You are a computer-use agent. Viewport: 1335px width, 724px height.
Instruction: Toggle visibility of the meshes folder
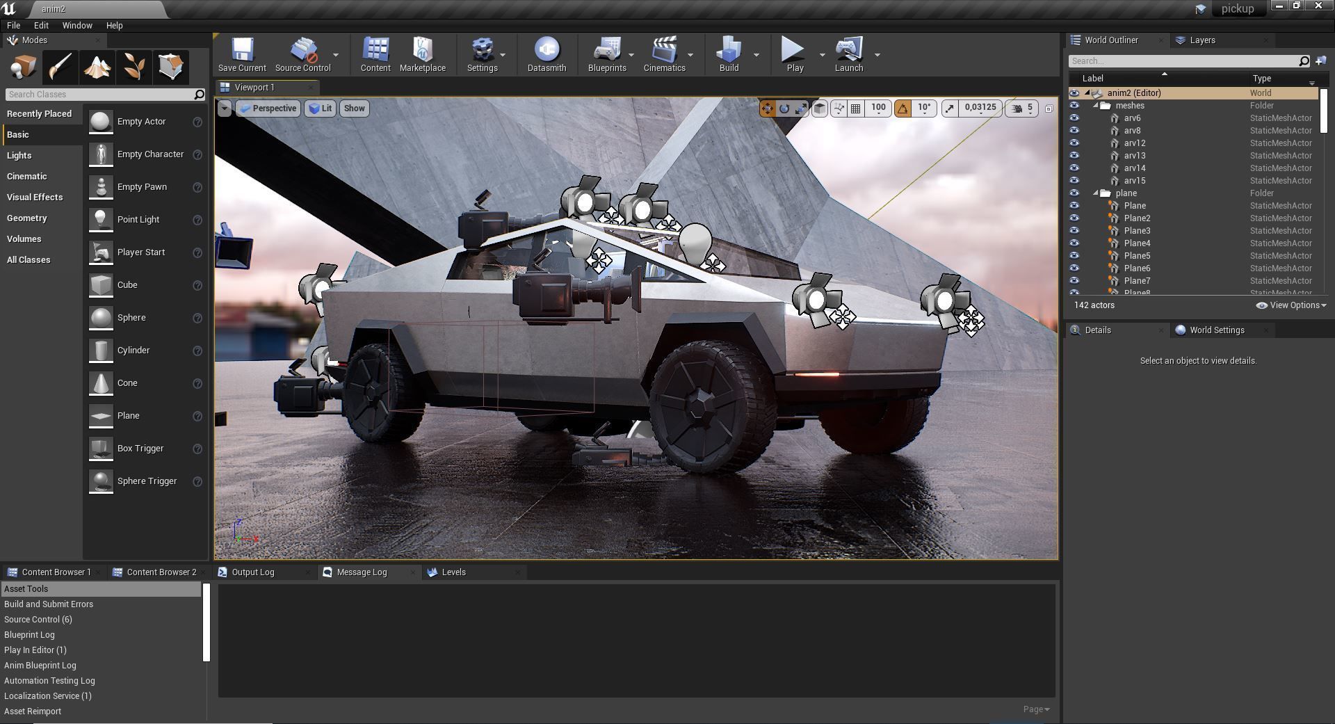(1074, 106)
